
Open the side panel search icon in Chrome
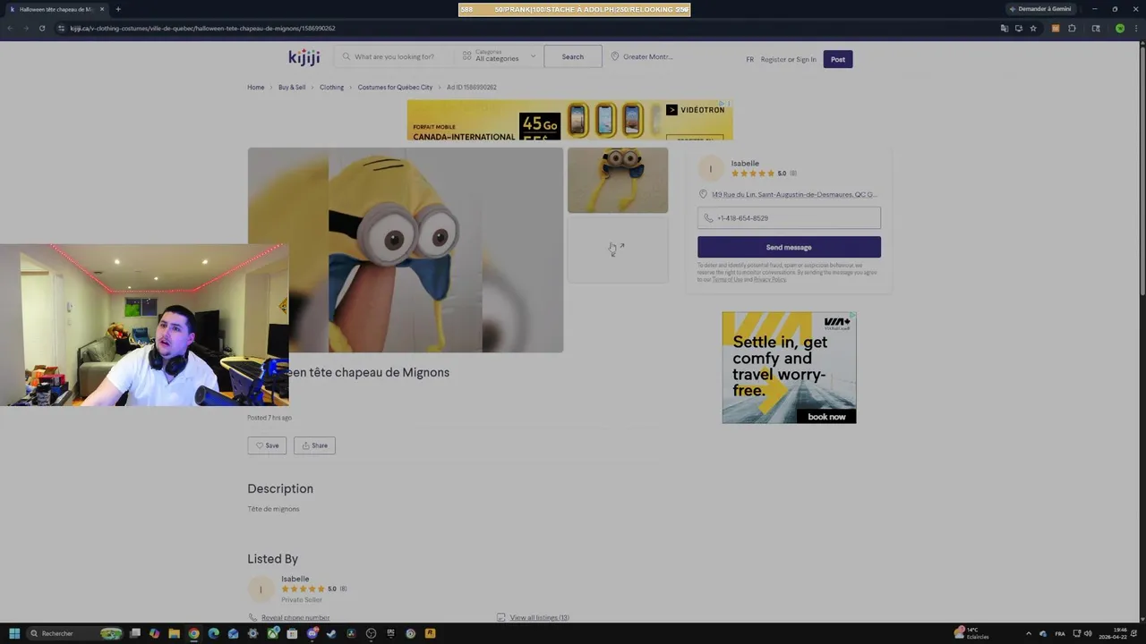1096,29
